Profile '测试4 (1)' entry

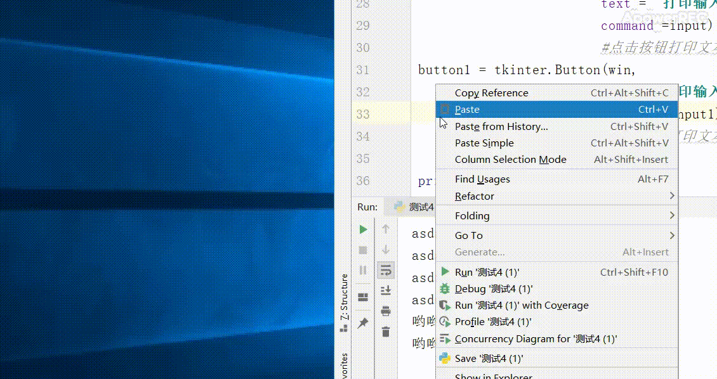pyautogui.click(x=556, y=322)
